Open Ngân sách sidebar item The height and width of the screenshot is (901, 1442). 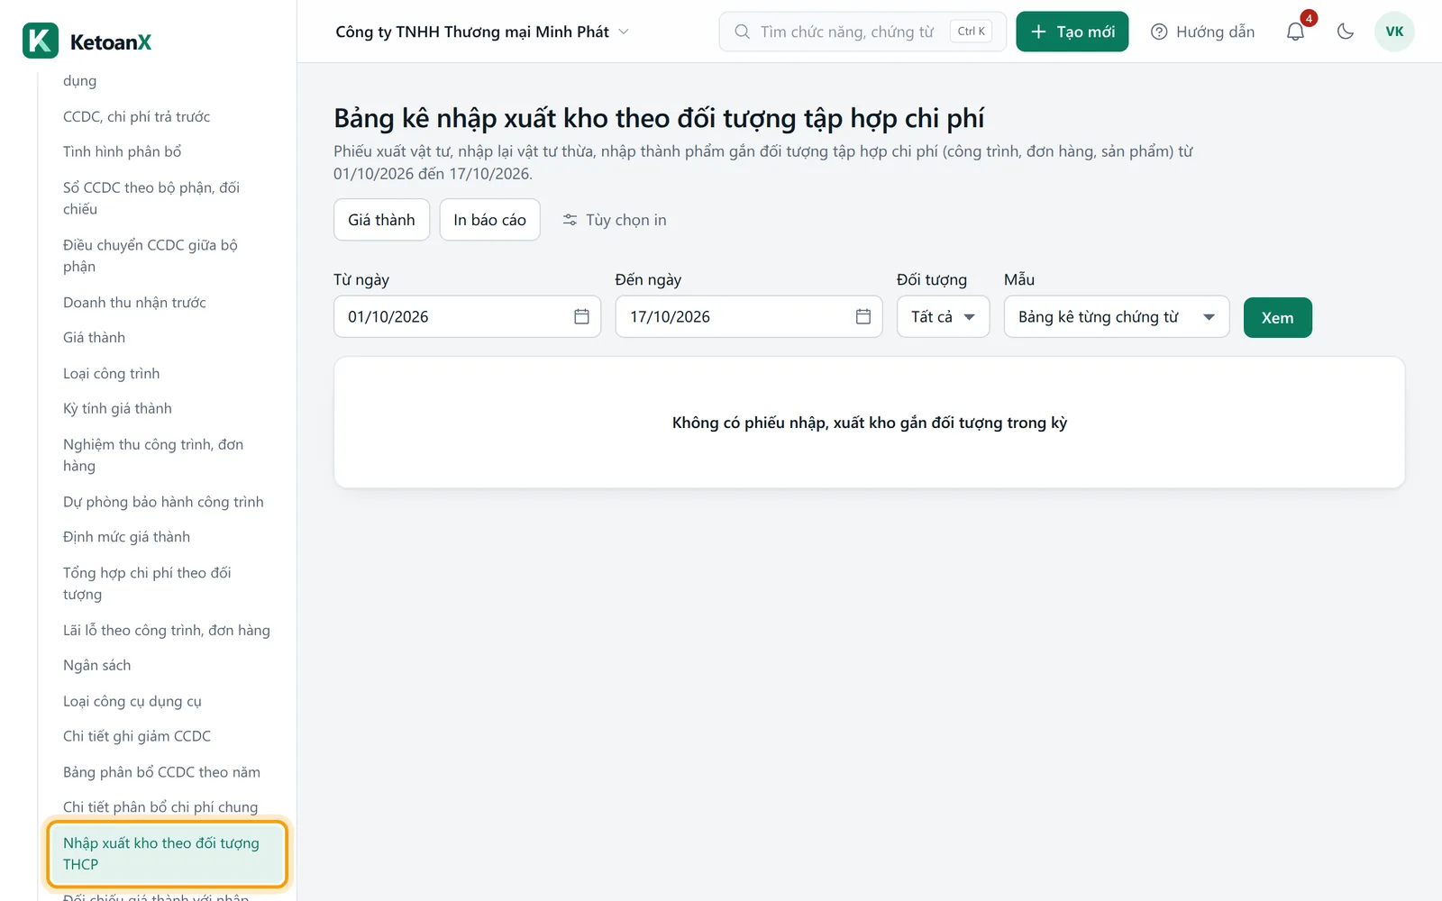[96, 665]
